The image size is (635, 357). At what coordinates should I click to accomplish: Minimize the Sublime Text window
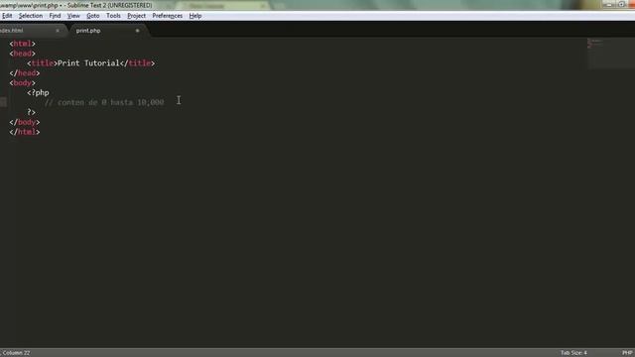click(x=608, y=4)
